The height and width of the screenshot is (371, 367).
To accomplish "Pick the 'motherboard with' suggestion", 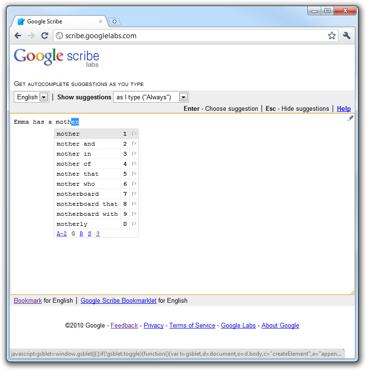I will [87, 214].
